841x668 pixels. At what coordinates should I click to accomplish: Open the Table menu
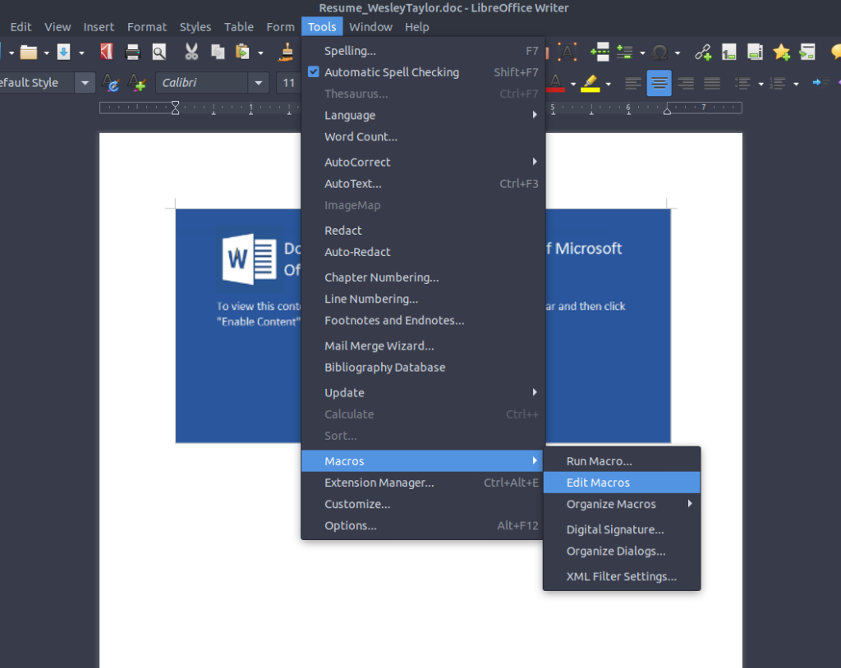tap(239, 27)
